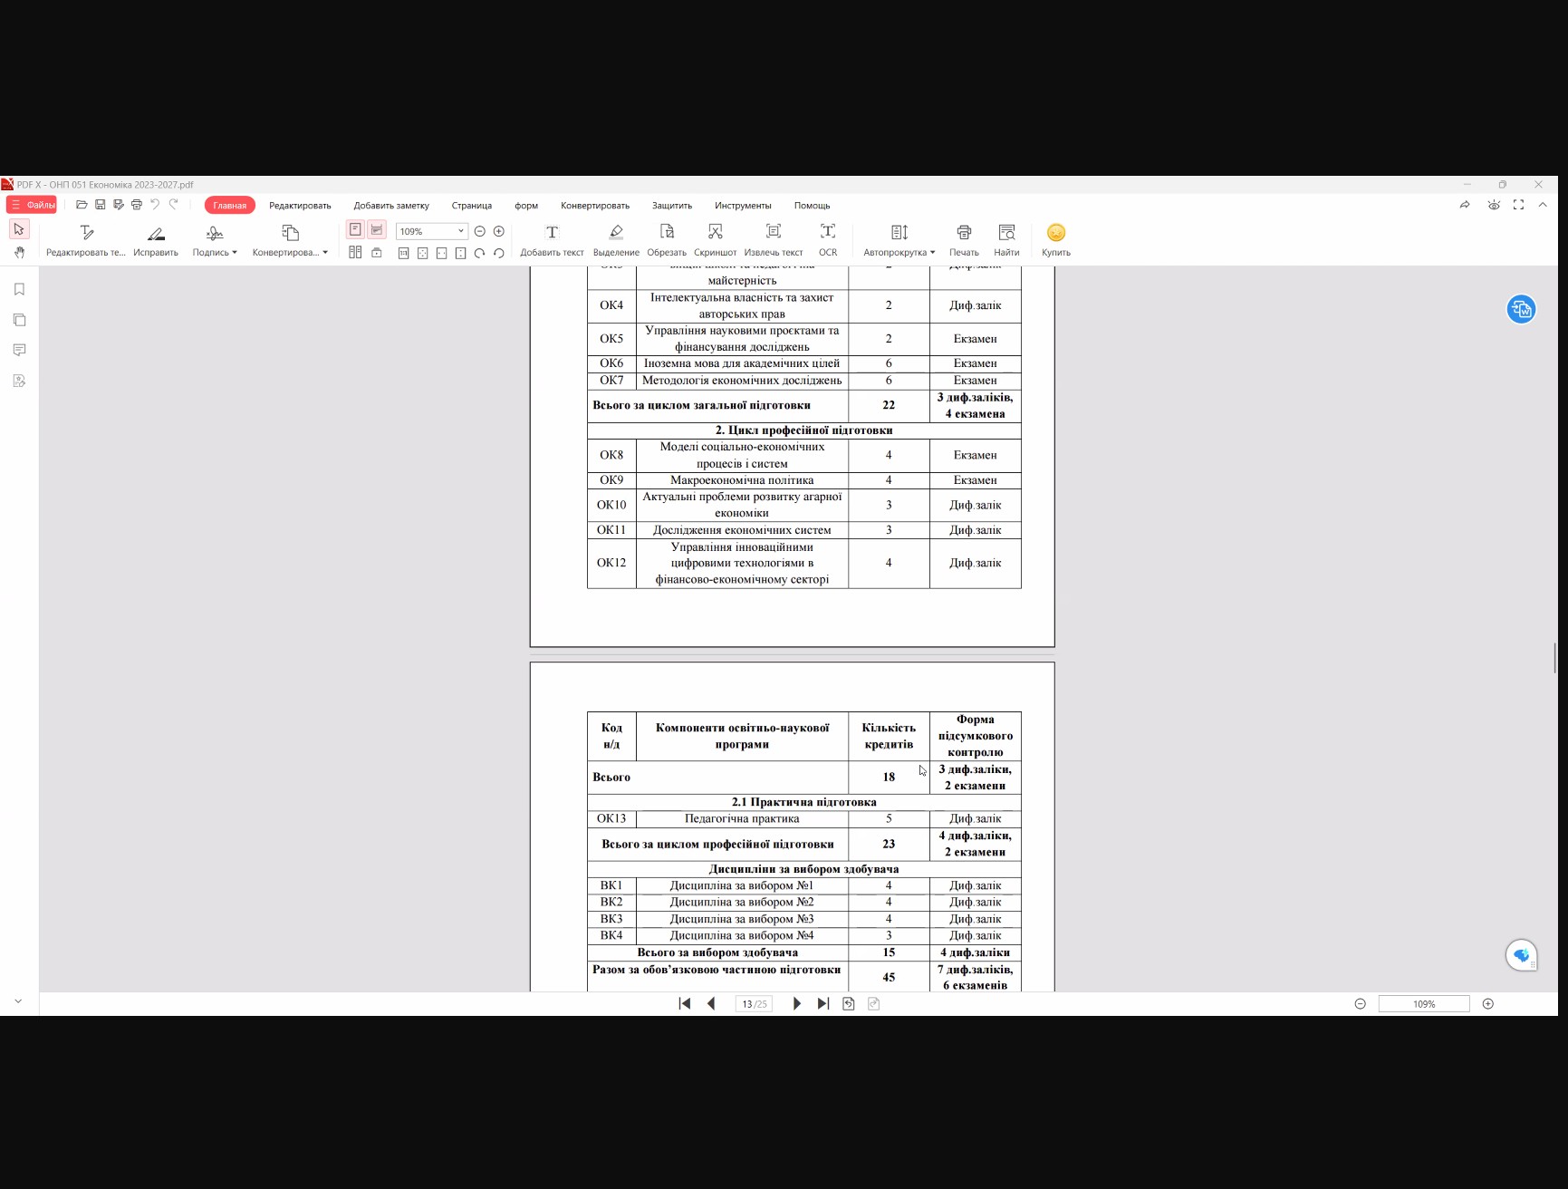Set the view to actual size 1:1
Viewport: 1568px width, 1189px height.
pyautogui.click(x=404, y=253)
